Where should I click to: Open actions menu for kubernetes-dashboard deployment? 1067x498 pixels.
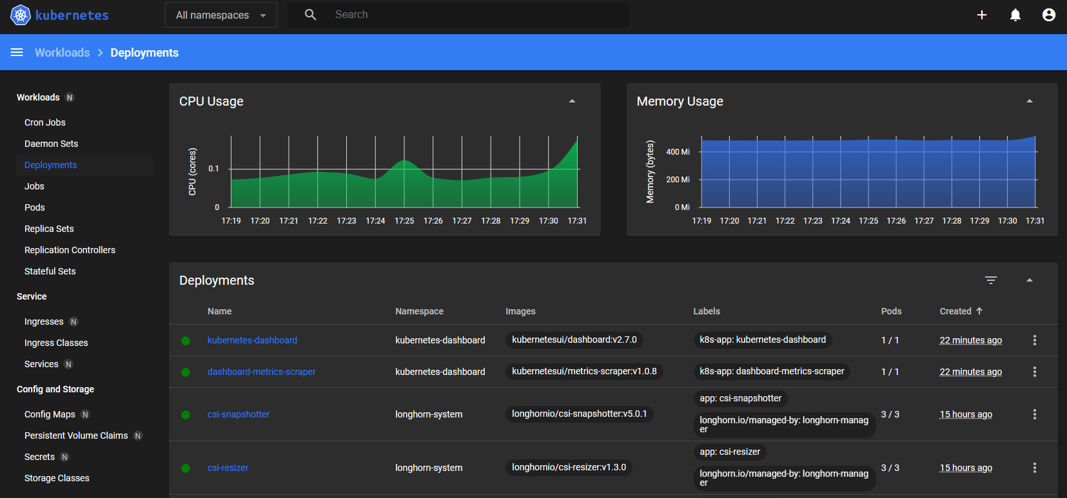pyautogui.click(x=1034, y=340)
